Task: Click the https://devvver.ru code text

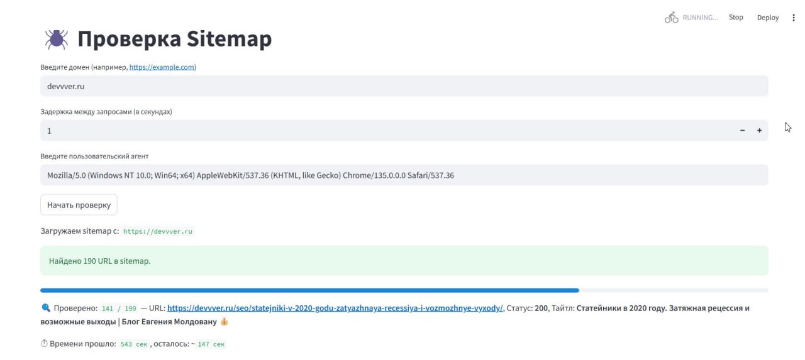Action: (x=157, y=231)
